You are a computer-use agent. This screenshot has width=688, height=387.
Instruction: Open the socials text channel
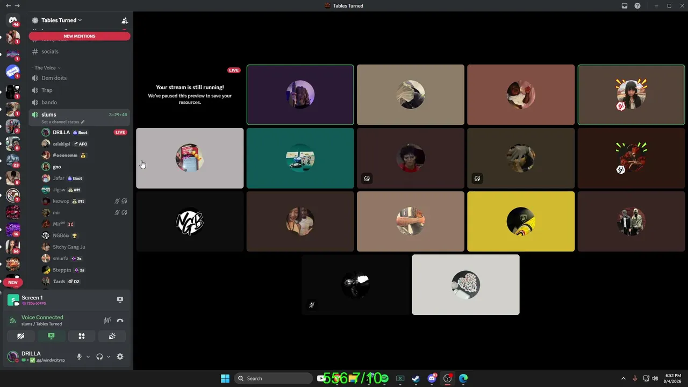80,52
